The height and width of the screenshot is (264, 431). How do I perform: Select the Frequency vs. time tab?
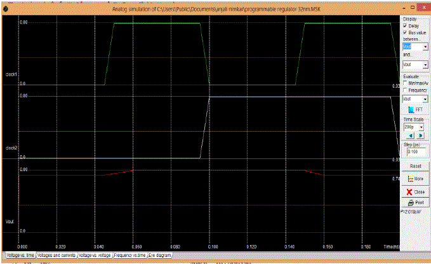click(x=129, y=254)
